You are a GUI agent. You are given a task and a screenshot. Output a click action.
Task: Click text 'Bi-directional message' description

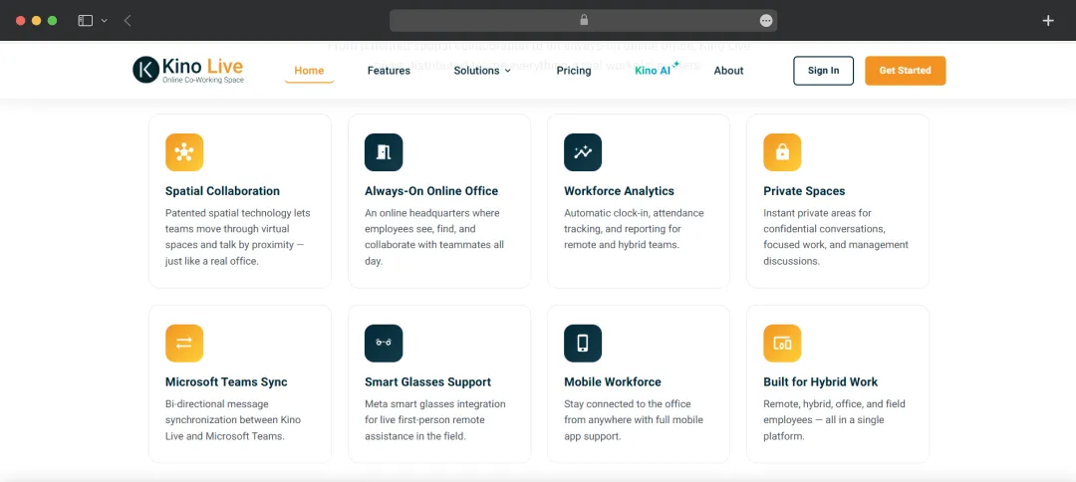point(217,404)
